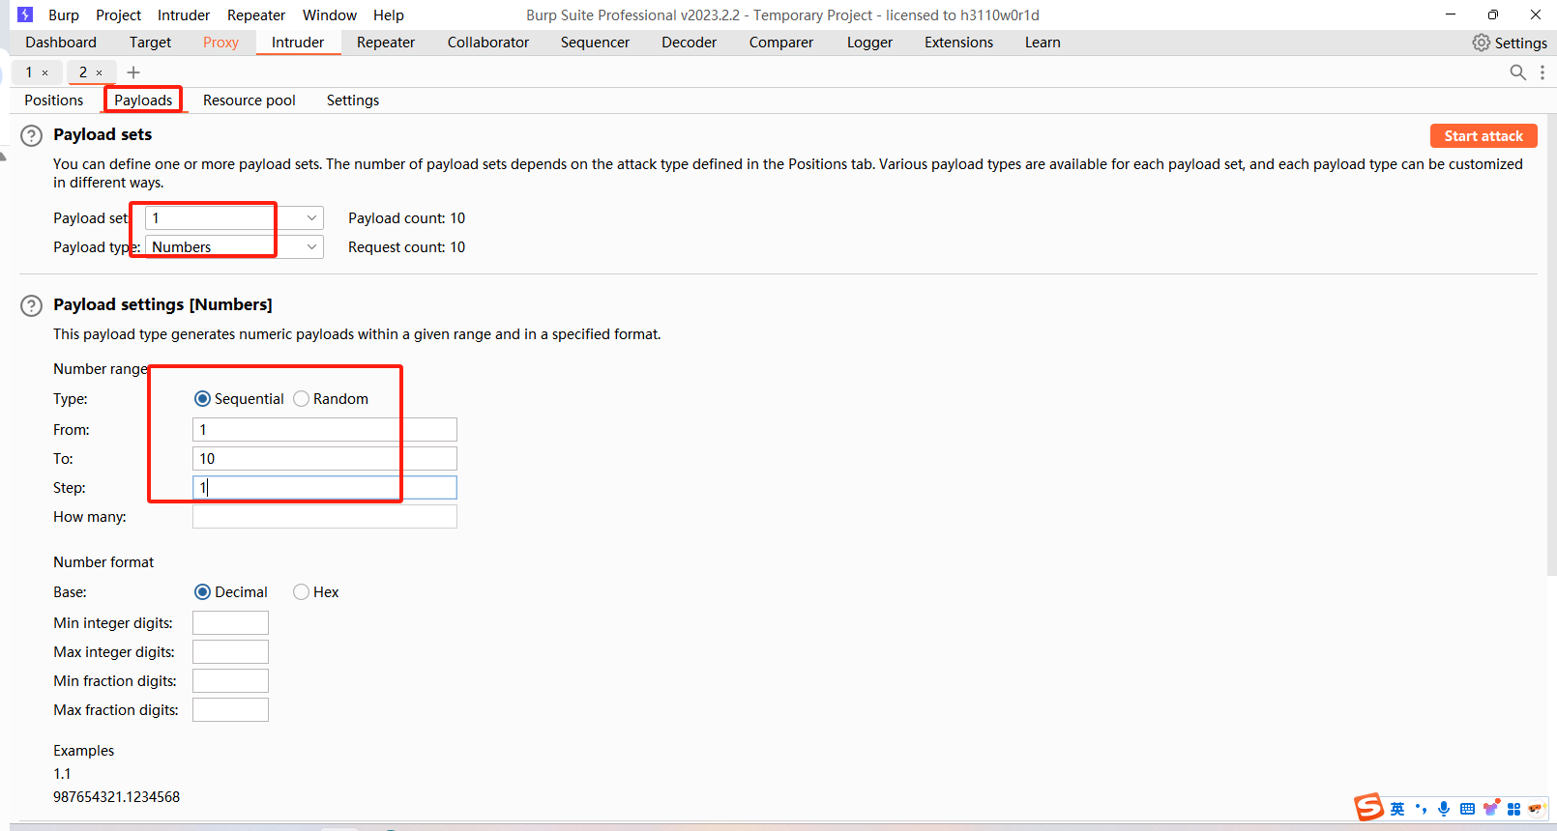This screenshot has height=831, width=1557.
Task: Click the Start attack button
Action: pyautogui.click(x=1484, y=136)
